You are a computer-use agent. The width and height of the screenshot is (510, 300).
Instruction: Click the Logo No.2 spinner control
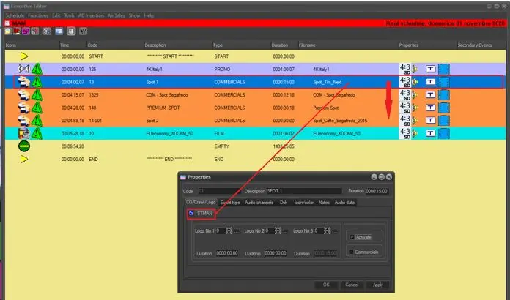[278, 231]
